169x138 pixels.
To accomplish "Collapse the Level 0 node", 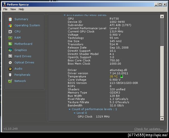I will pyautogui.click(x=74, y=113).
